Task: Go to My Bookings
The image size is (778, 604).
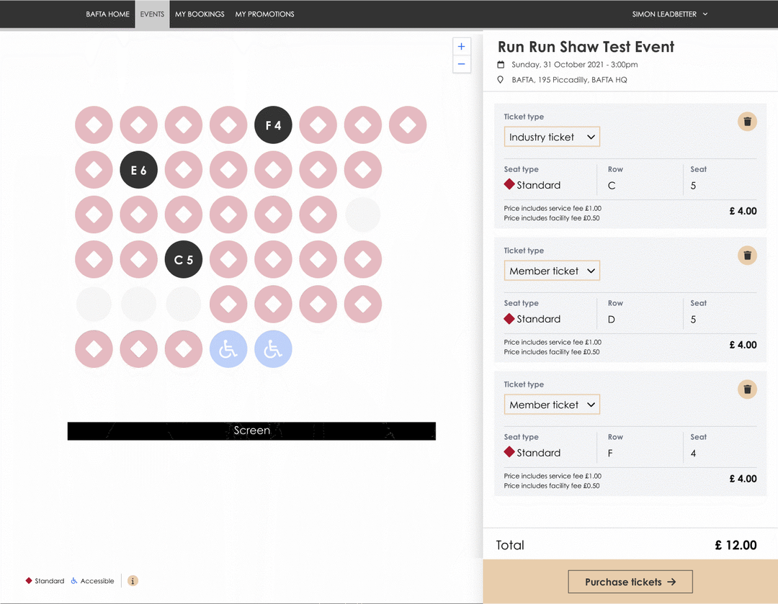Action: coord(200,14)
